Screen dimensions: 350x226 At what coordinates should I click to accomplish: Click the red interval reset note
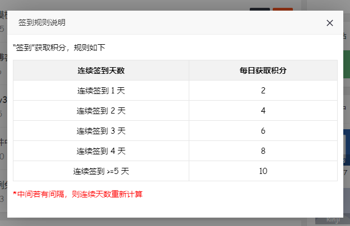[78, 195]
